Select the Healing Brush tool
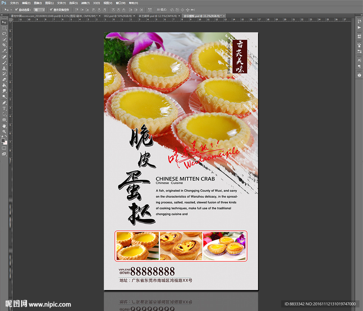The width and height of the screenshot is (363, 311). [x=4, y=57]
